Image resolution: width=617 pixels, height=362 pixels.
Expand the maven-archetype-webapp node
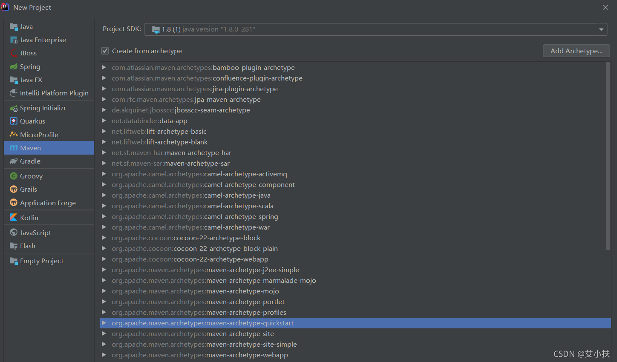point(104,355)
